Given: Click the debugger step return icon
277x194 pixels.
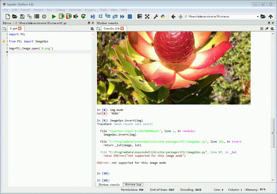Looking at the screenshot, I should pos(115,16).
